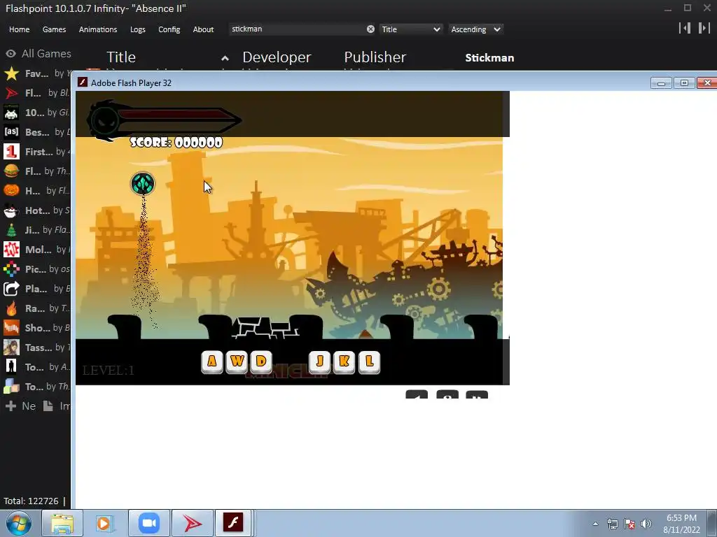Click the LEVEL:1 text in game
This screenshot has height=537, width=717.
point(109,371)
